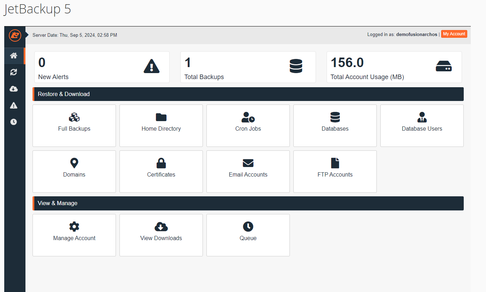Open the Home Directory label
The image size is (486, 292).
point(161,129)
